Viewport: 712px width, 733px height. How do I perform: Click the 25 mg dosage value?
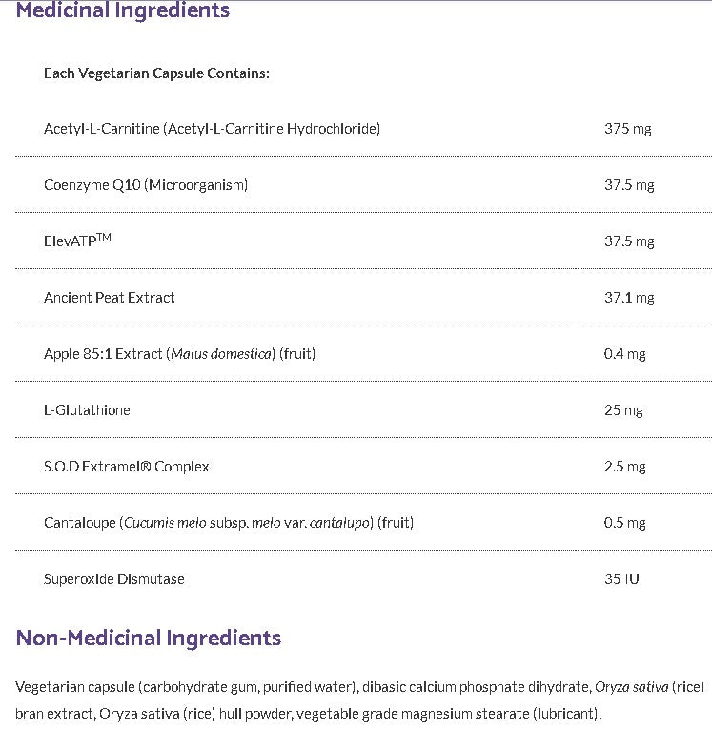click(x=623, y=410)
